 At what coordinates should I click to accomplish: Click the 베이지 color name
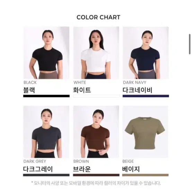[131, 169]
